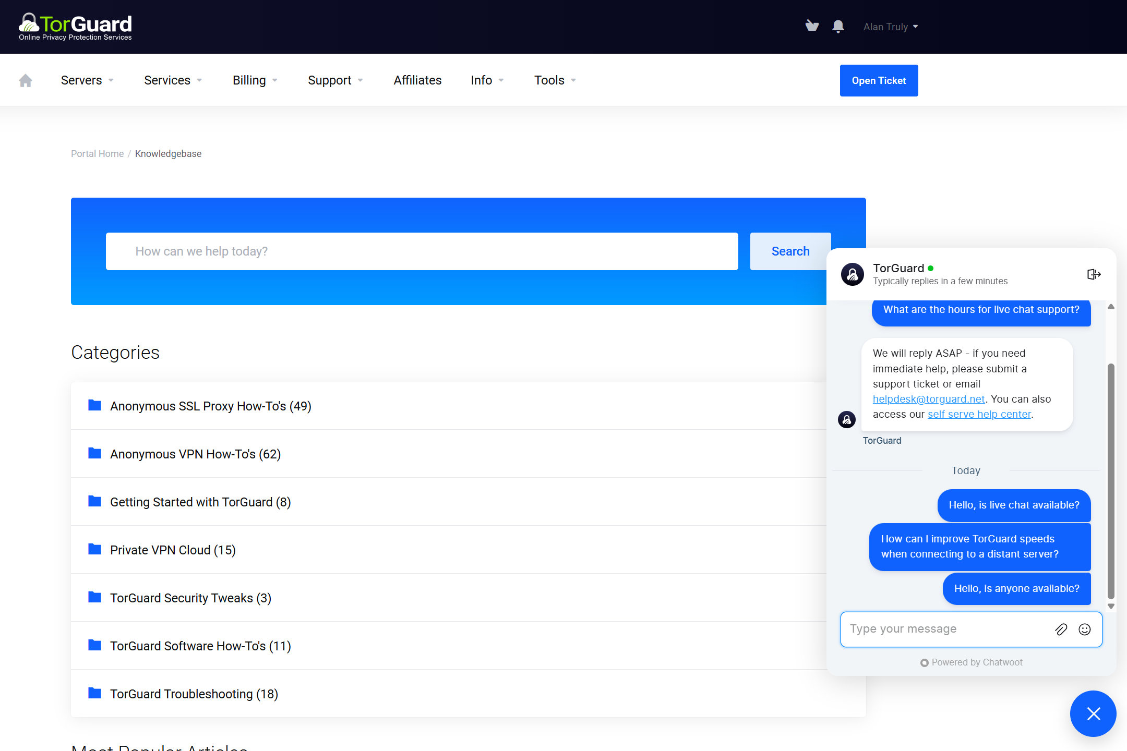
Task: Click the notification bell icon
Action: click(837, 26)
